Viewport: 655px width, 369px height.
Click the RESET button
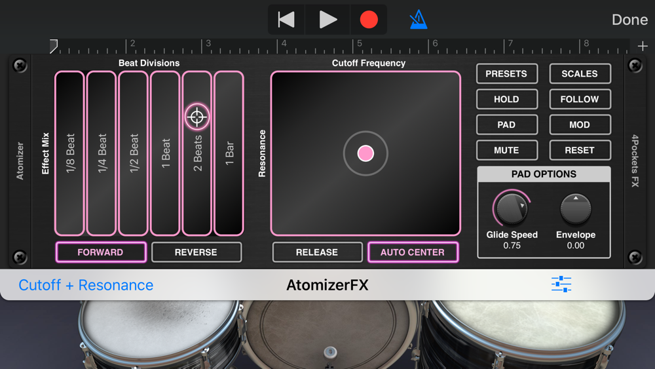[580, 151]
